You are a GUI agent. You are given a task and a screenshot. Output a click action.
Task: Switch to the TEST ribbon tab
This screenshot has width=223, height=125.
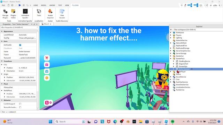pos(60,5)
